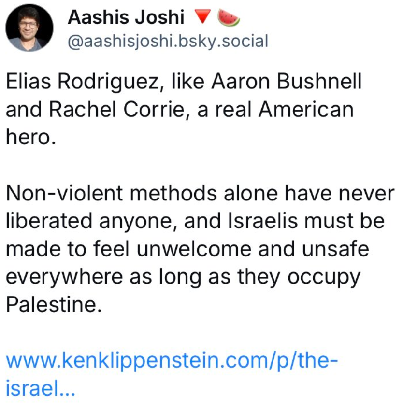Click the phrase "liberated anyone"
The width and height of the screenshot is (403, 412).
(x=92, y=221)
